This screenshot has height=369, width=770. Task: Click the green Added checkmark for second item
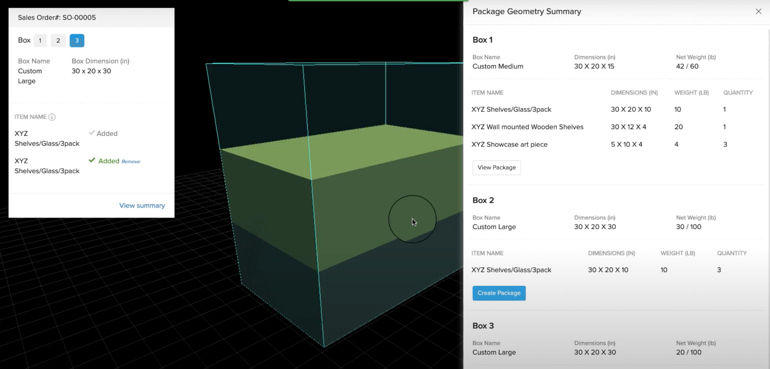tap(92, 160)
